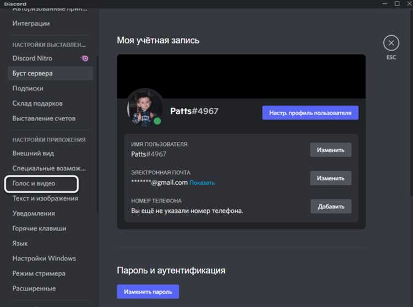Click Настр. профиль пользователя button
The image size is (413, 307).
pos(310,113)
